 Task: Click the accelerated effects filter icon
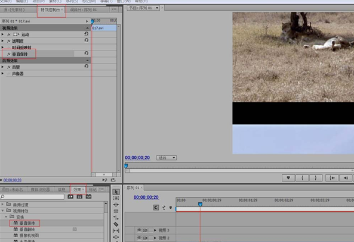pos(70,197)
